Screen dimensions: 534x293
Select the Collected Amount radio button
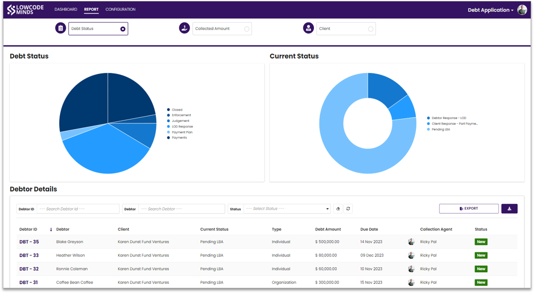246,29
